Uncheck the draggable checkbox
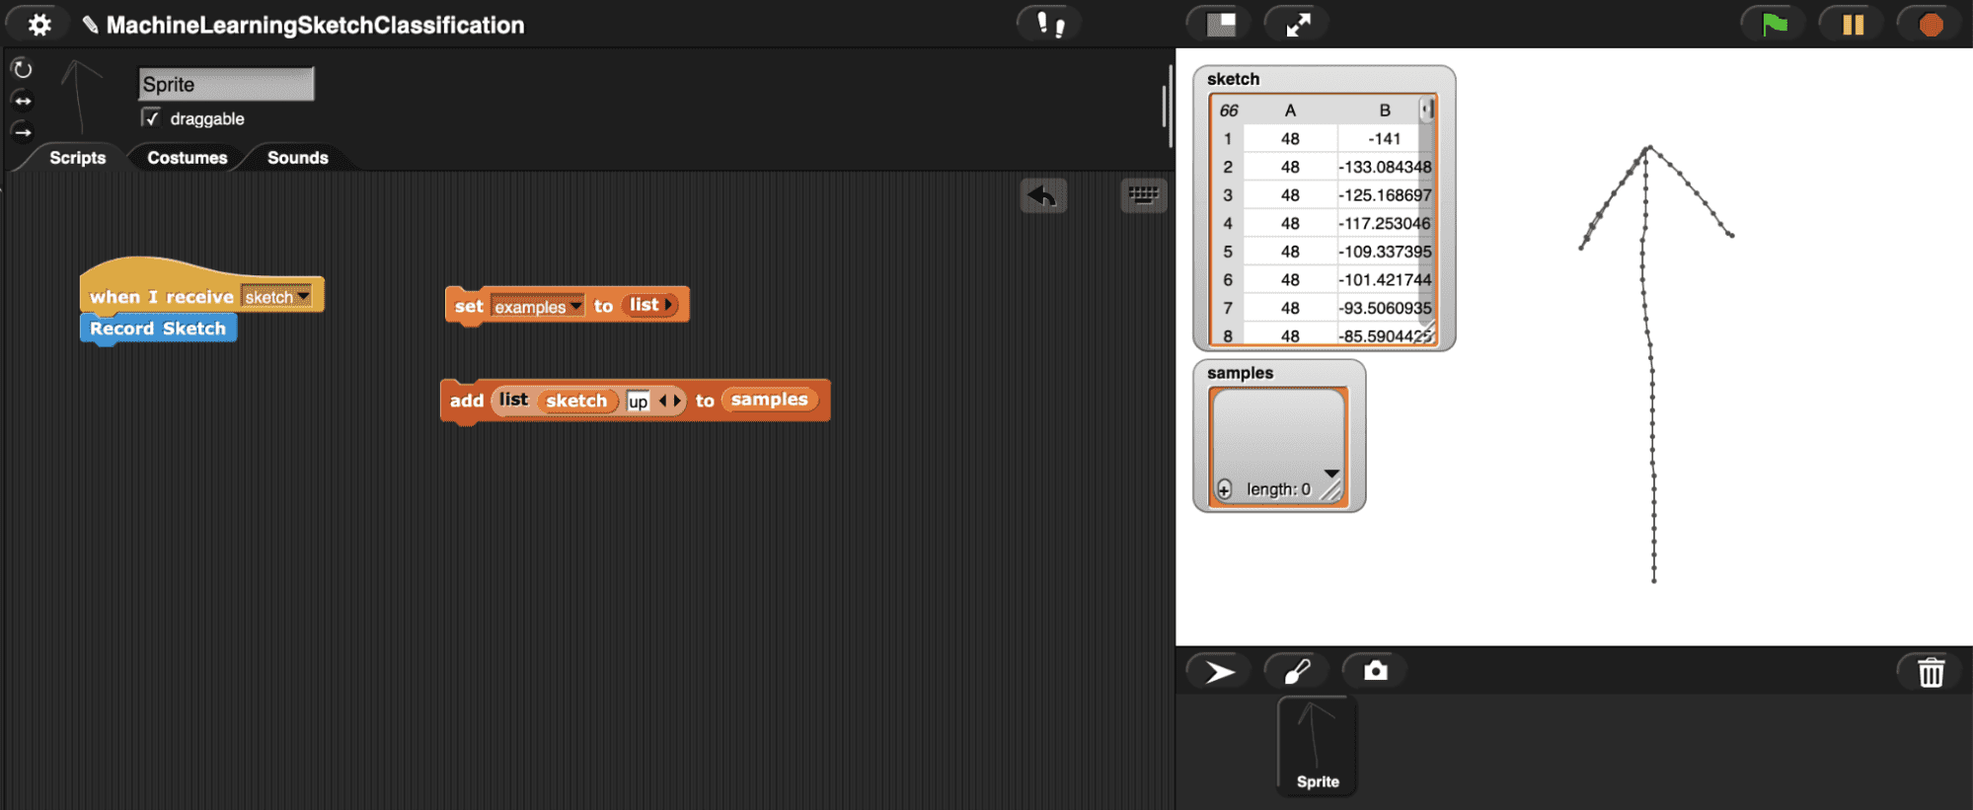Screen dimensions: 1973x810 coord(151,118)
